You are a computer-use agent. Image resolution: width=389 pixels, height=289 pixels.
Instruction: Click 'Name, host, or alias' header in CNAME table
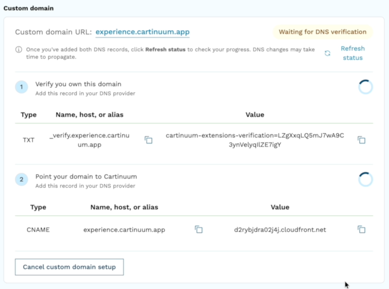pos(124,207)
